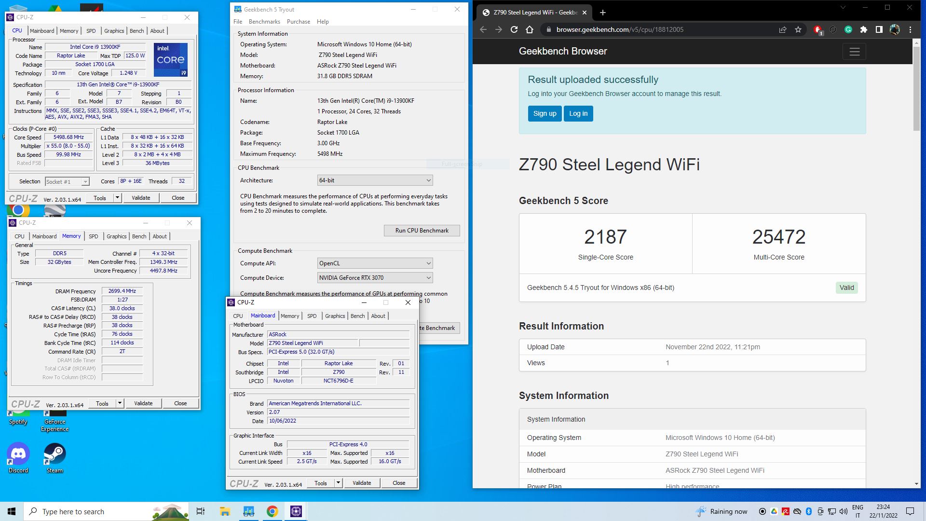
Task: Go to Chrome home page
Action: click(x=530, y=29)
